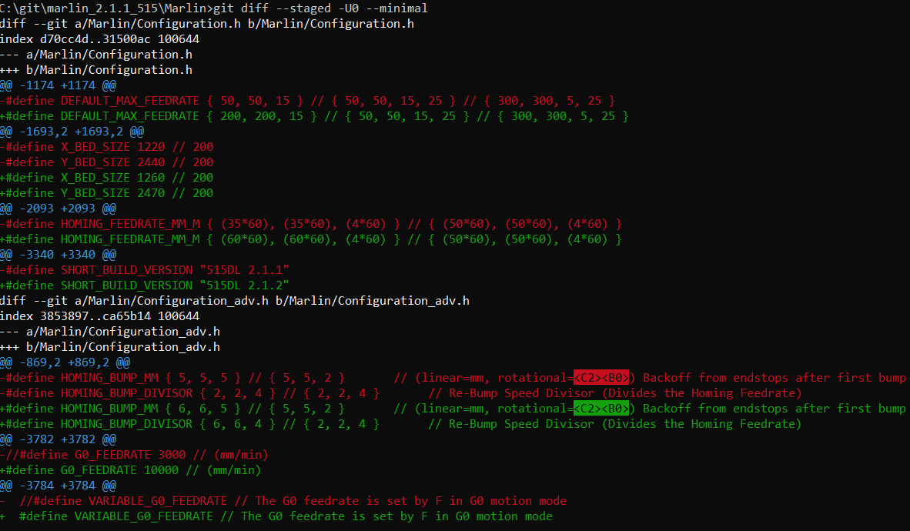The image size is (910, 531).
Task: Click removed HOMING_BUMP_DIVISOR { 2, 2, 4 } line
Action: tap(401, 393)
